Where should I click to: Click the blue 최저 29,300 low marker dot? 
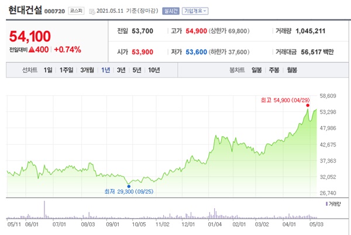(x=129, y=187)
